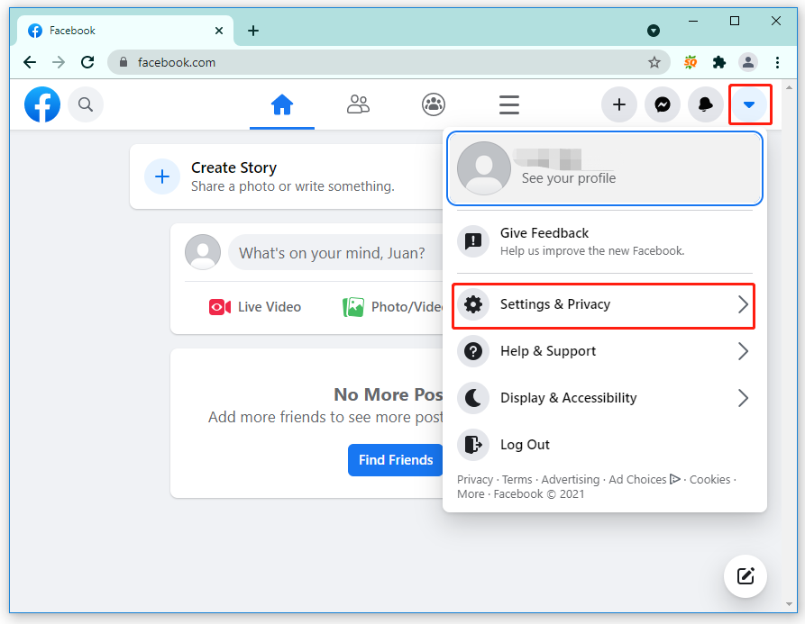The image size is (805, 624).
Task: Expand the Settings & Privacy chevron
Action: point(743,304)
